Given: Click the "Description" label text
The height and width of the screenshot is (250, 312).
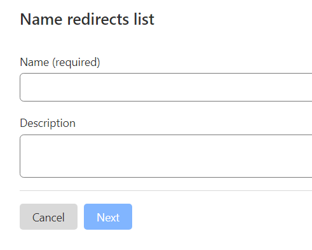Looking at the screenshot, I should pyautogui.click(x=48, y=123).
